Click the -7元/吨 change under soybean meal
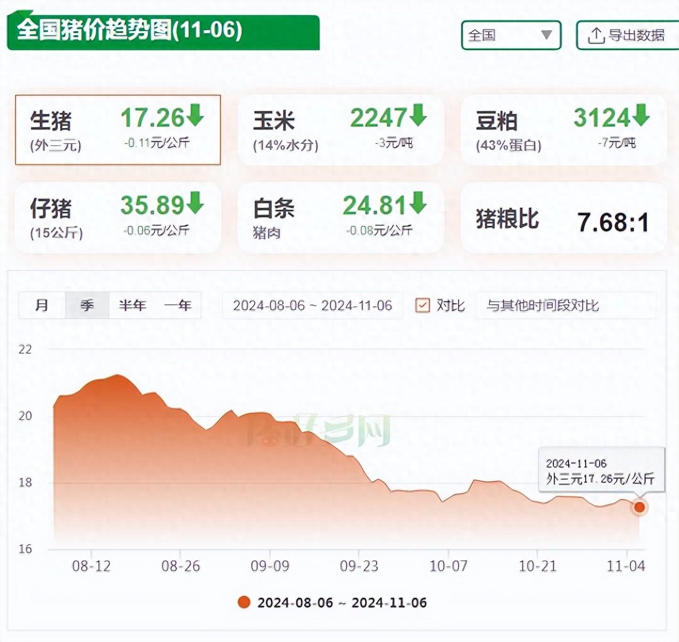 pyautogui.click(x=616, y=143)
